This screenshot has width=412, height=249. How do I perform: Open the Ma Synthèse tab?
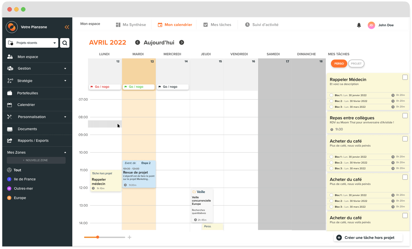point(131,25)
